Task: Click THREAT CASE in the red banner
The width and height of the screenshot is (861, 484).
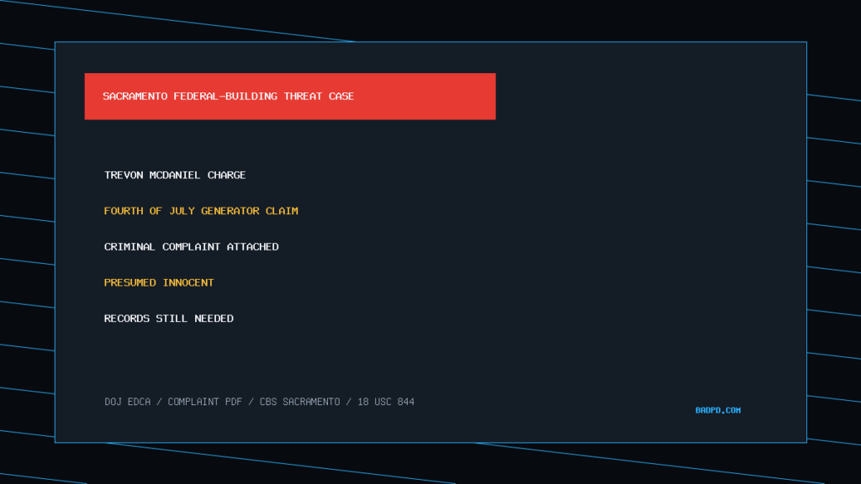Action: click(x=319, y=96)
